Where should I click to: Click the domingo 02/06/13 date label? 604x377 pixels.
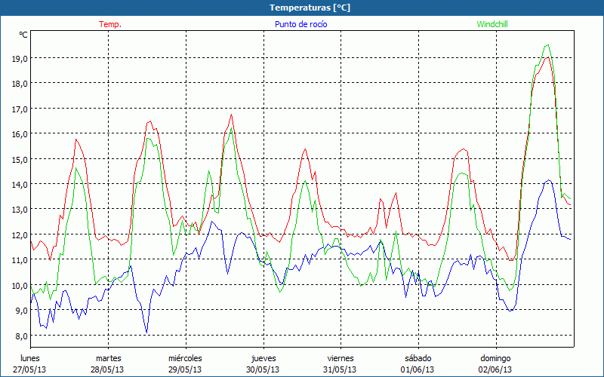[495, 363]
